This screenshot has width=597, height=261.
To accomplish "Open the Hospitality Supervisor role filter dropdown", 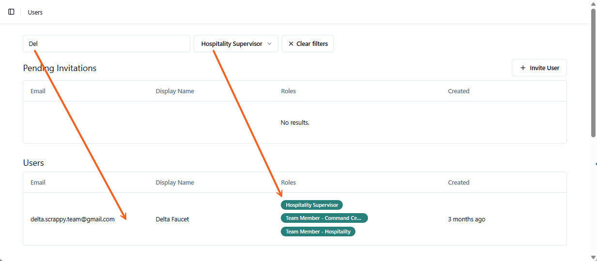I will pos(236,43).
